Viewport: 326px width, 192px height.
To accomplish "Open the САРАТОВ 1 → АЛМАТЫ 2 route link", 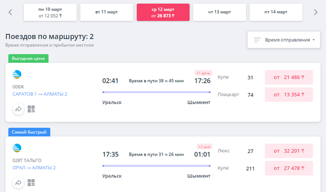I will 40,94.
